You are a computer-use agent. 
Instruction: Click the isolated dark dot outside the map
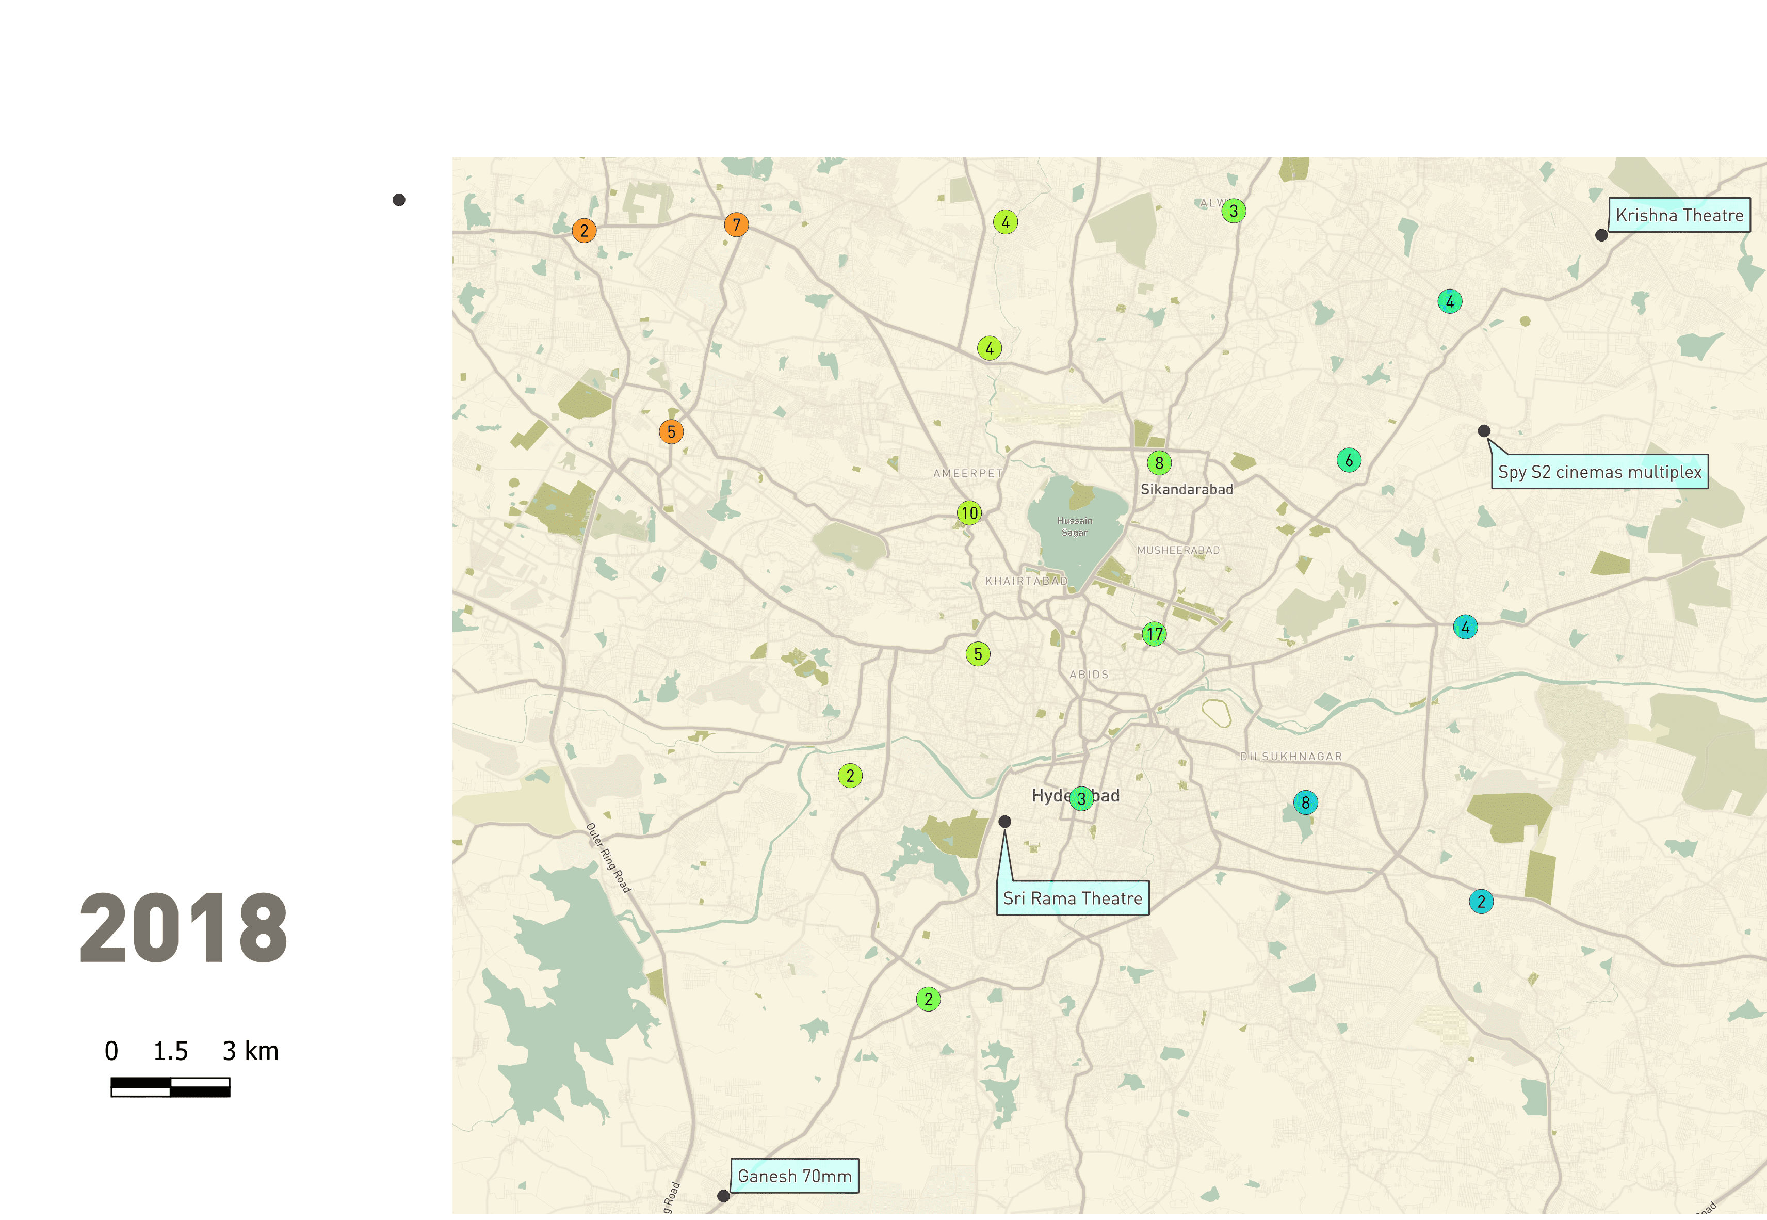[399, 200]
